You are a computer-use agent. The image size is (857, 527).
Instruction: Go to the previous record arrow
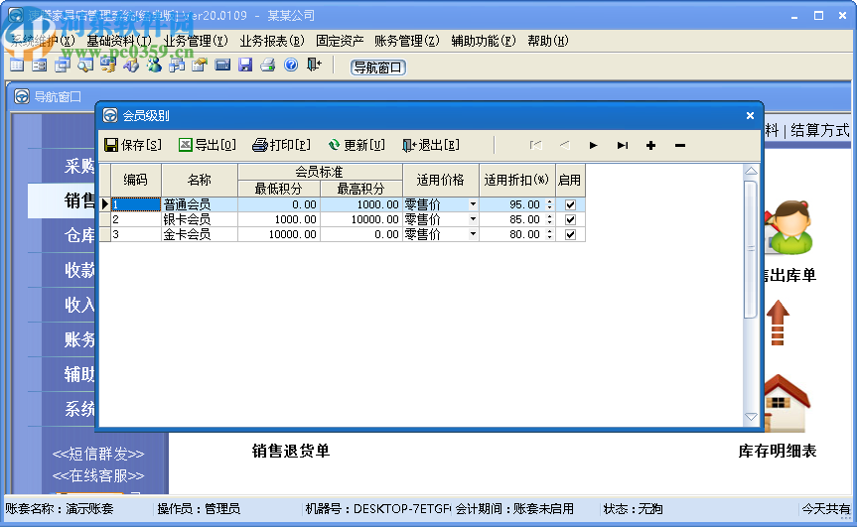[565, 145]
